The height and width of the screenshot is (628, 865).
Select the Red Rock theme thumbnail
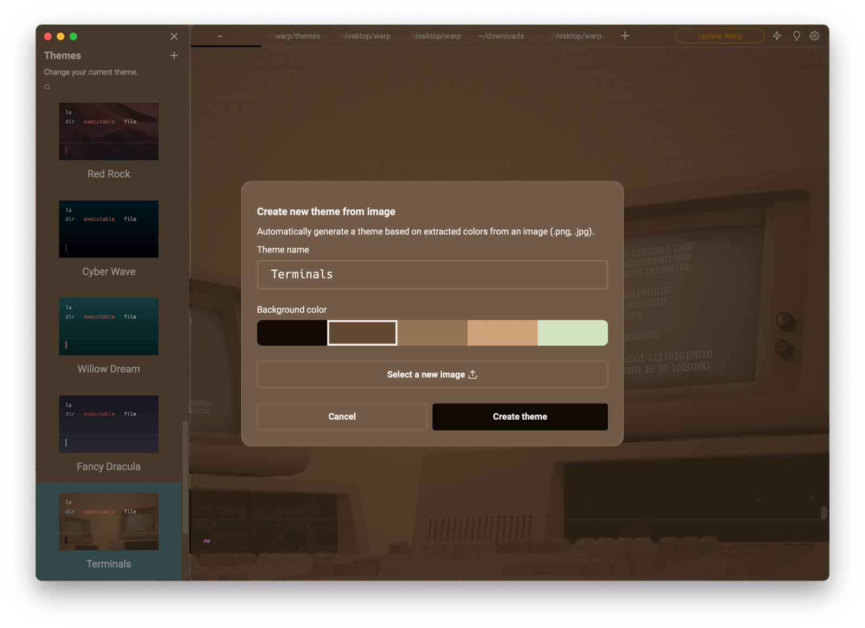tap(109, 131)
